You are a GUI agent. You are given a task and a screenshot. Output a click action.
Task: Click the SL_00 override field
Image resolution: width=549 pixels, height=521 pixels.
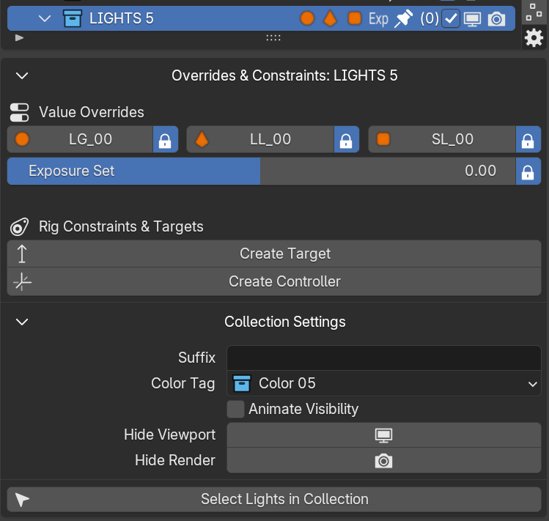[442, 139]
